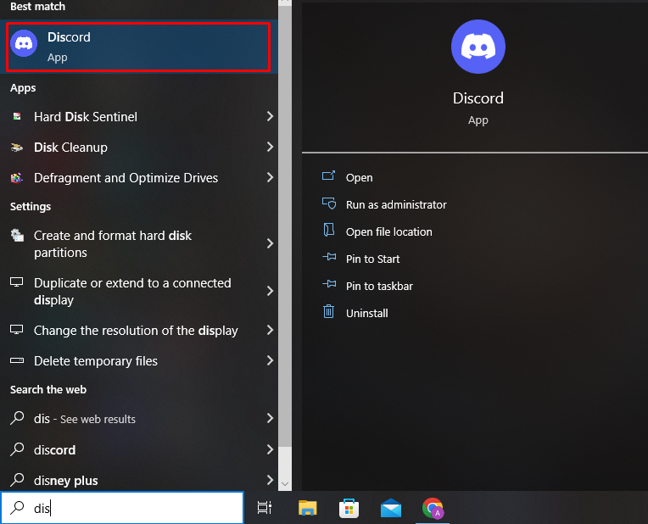Open Mail from the taskbar
The height and width of the screenshot is (524, 648).
[x=391, y=508]
